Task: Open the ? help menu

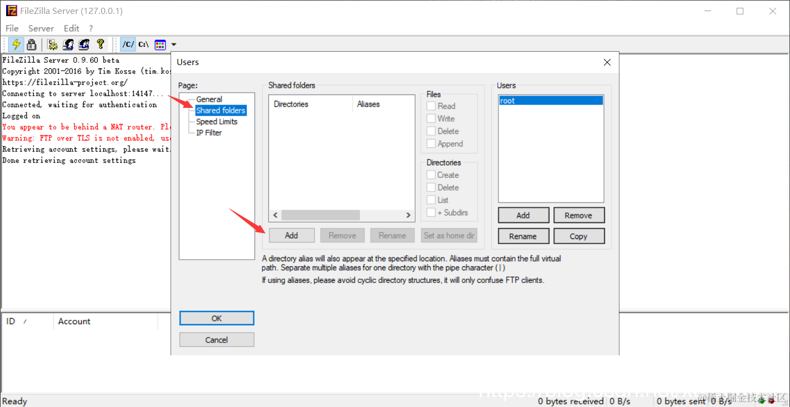Action: click(x=91, y=28)
